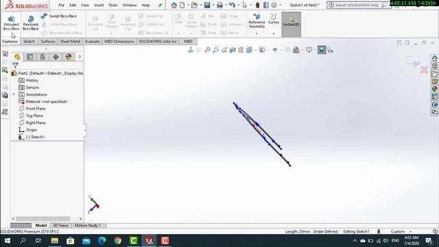The width and height of the screenshot is (439, 247).
Task: Open the Edit menu
Action: 73,5
